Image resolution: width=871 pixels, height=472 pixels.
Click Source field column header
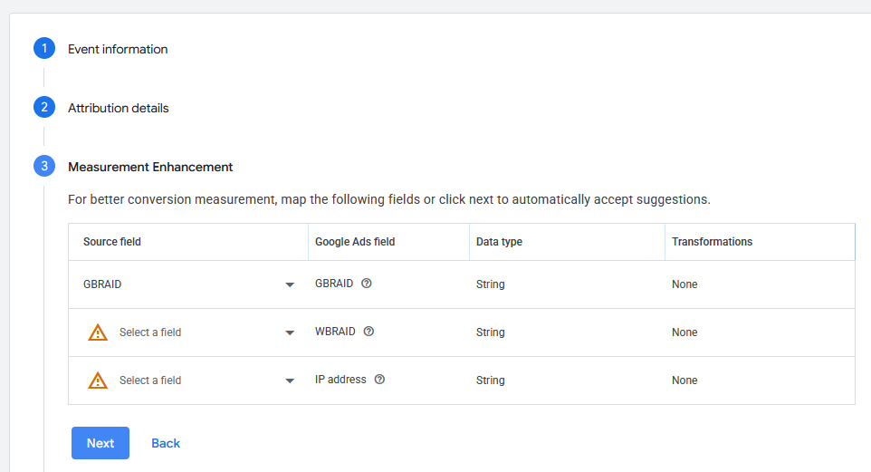[x=112, y=242]
